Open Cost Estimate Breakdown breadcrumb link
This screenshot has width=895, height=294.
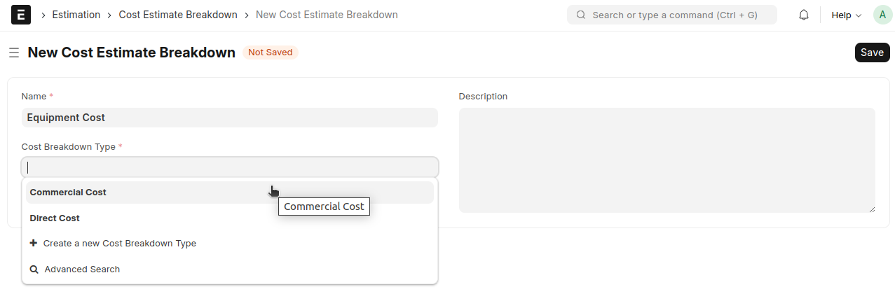tap(178, 15)
